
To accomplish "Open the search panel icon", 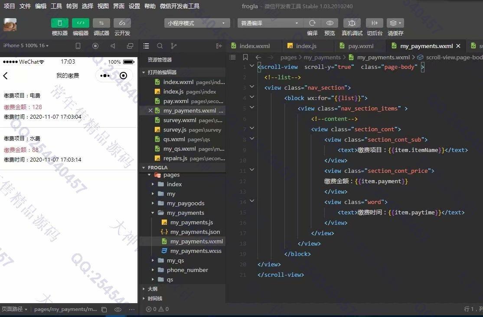I will pos(160,46).
